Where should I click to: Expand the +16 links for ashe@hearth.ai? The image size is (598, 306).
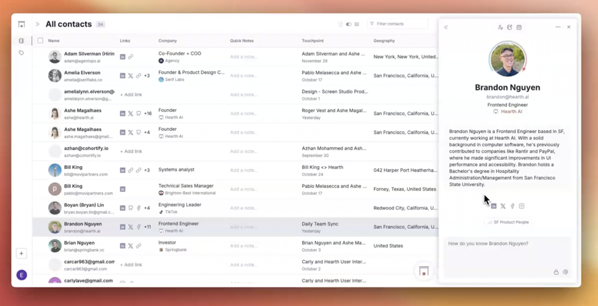point(148,114)
